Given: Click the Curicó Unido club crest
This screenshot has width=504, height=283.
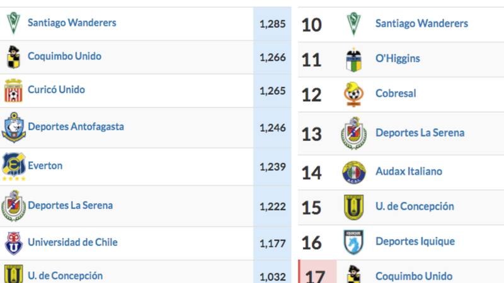Looking at the screenshot, I should [13, 91].
